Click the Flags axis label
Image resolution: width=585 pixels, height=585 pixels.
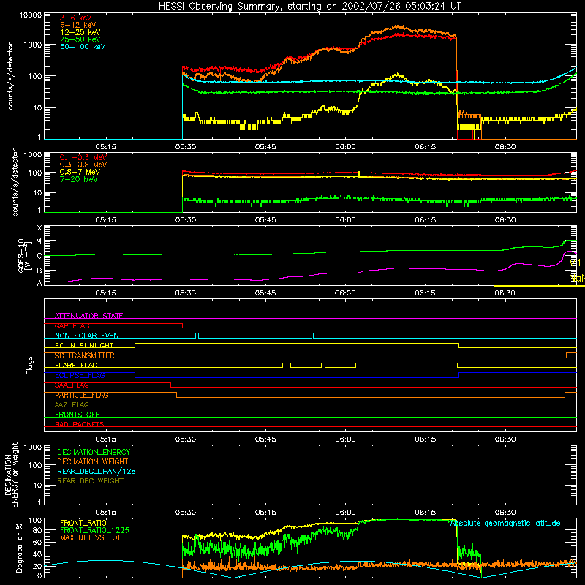click(30, 365)
